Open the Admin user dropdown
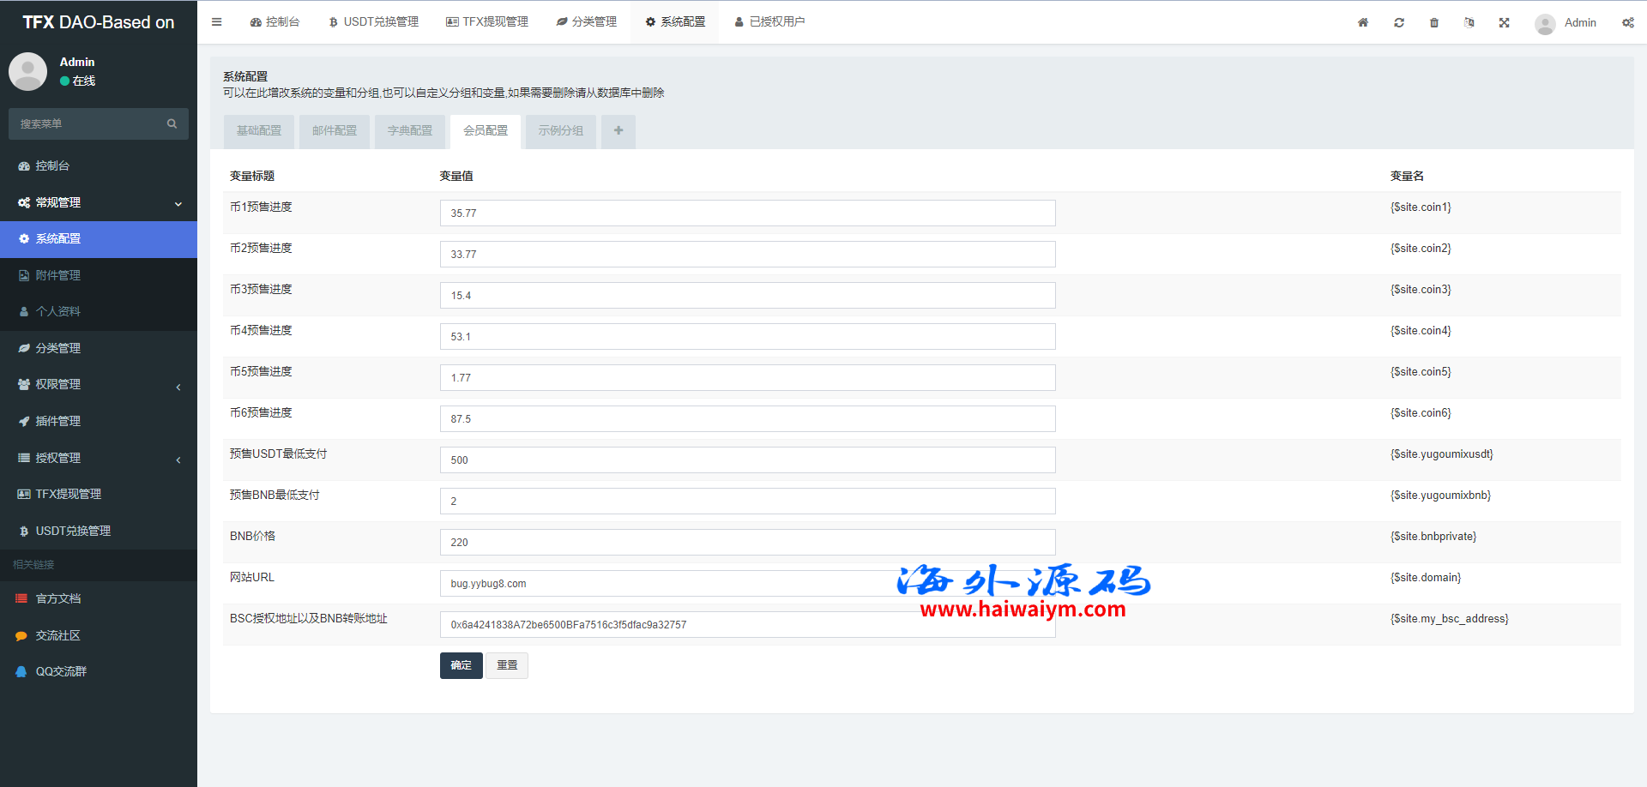The width and height of the screenshot is (1647, 787). coord(1566,23)
